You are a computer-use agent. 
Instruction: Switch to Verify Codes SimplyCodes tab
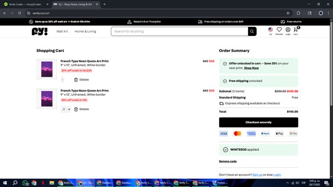point(25,4)
